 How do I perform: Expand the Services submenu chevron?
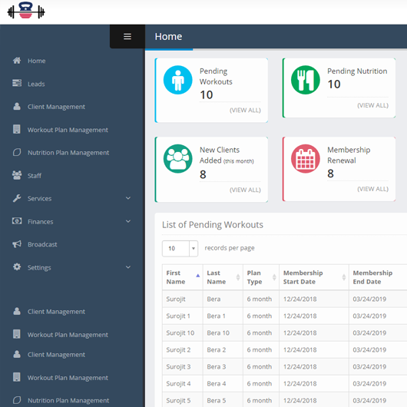pos(128,198)
